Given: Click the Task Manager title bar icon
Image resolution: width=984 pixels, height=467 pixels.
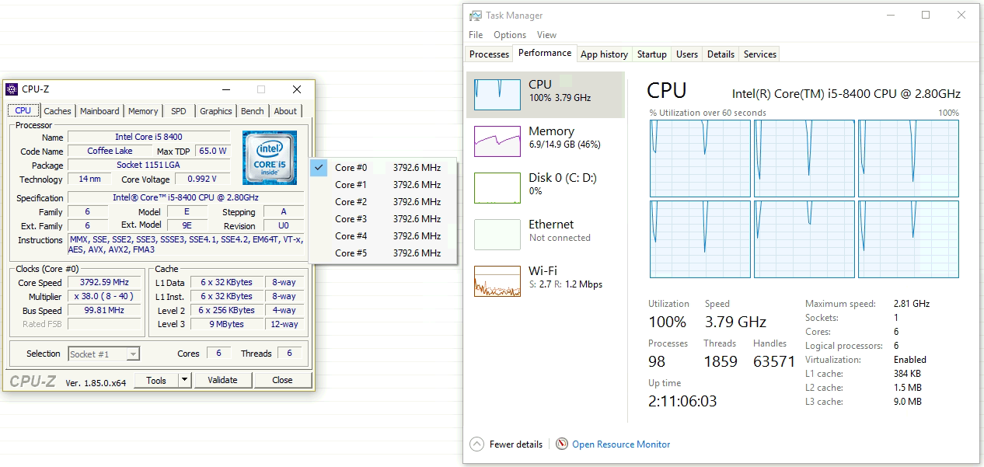Looking at the screenshot, I should (475, 16).
